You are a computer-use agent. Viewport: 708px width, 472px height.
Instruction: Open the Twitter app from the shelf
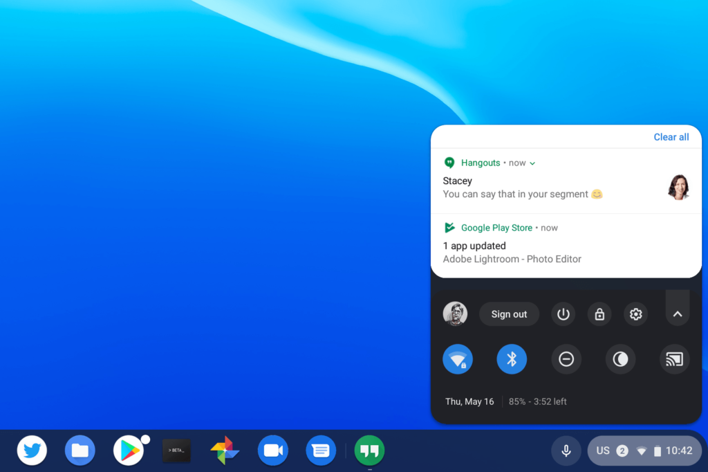point(32,451)
